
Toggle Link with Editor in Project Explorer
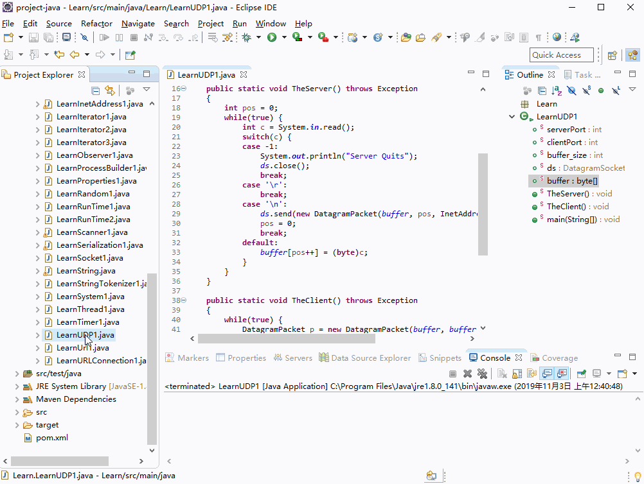pos(110,91)
